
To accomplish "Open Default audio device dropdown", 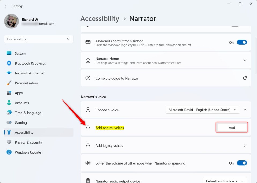I will (x=225, y=181).
